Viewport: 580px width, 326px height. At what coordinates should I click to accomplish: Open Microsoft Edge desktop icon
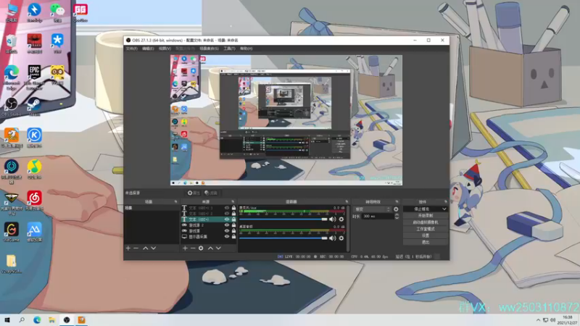11,78
